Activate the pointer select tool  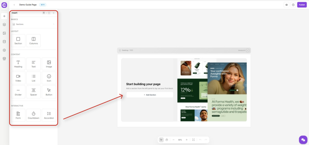click(x=161, y=140)
